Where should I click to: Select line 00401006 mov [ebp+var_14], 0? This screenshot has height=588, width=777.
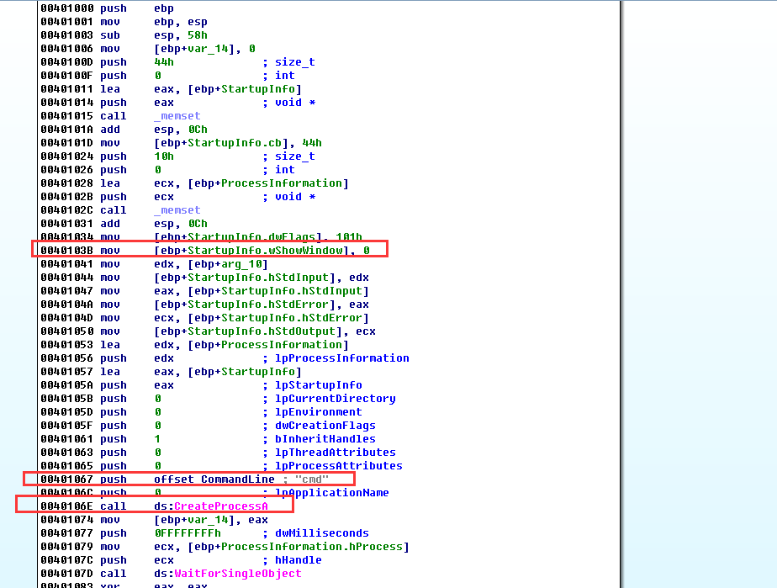[148, 49]
